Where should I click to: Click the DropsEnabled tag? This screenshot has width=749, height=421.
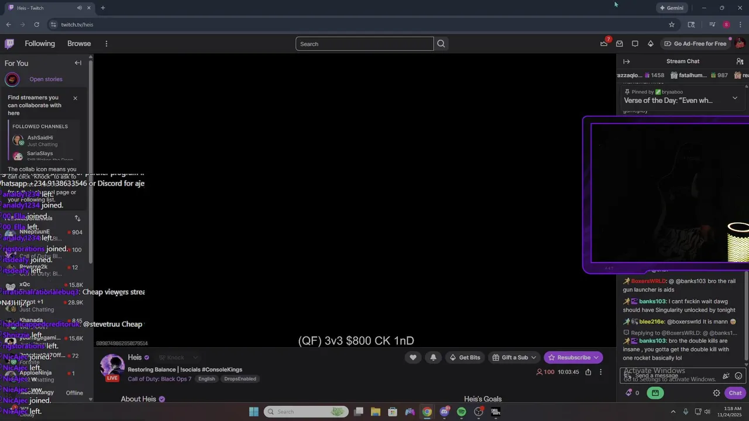(240, 379)
